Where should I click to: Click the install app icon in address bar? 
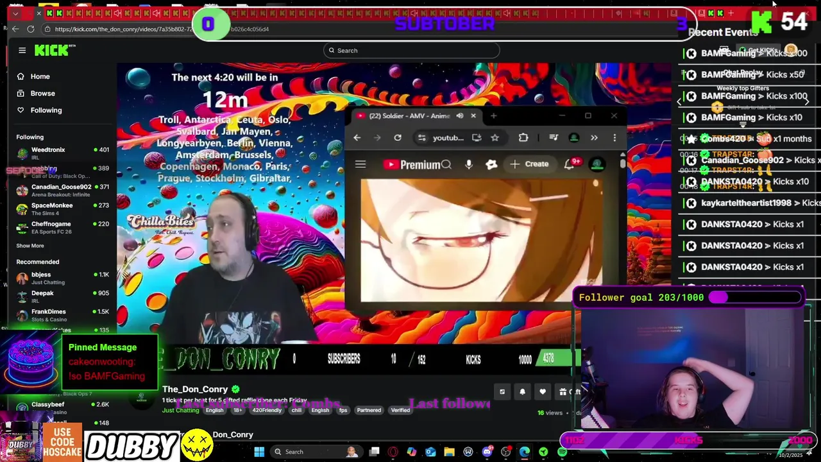coord(477,137)
